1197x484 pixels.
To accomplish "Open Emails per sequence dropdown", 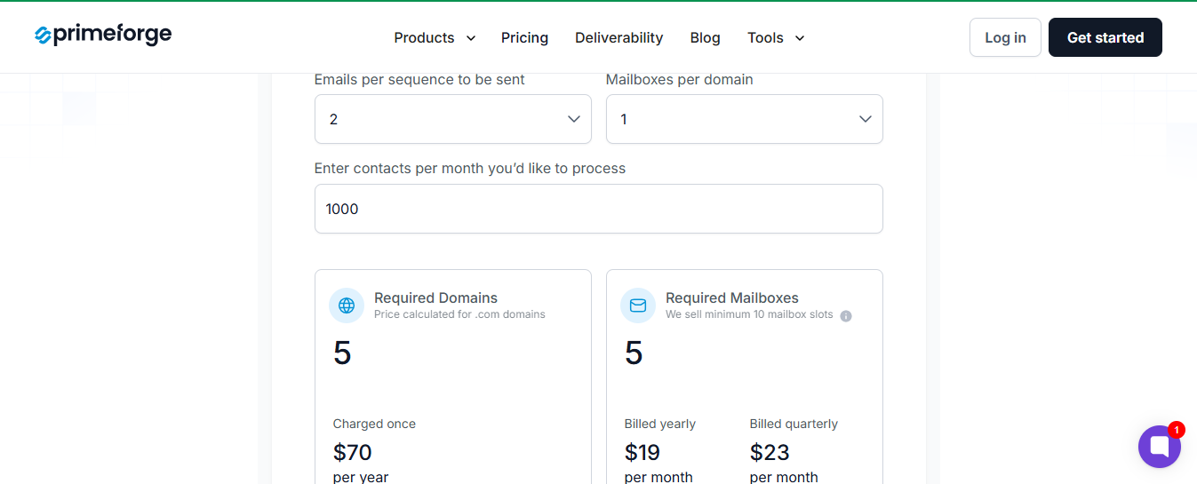I will 453,119.
